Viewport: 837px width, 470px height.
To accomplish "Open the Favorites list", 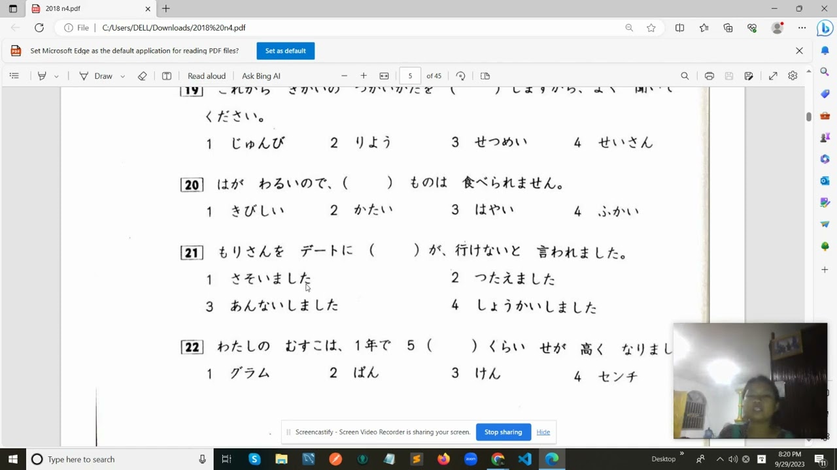I will coord(704,28).
